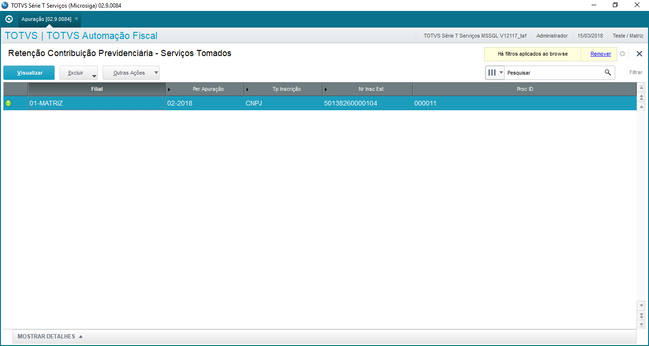649x346 pixels.
Task: Click the Tp Inscrição column header
Action: (x=286, y=89)
